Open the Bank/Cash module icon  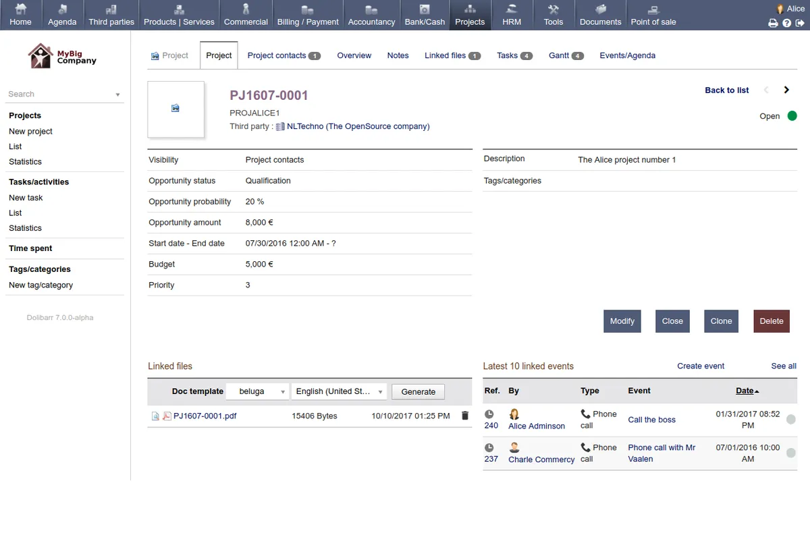(x=425, y=10)
